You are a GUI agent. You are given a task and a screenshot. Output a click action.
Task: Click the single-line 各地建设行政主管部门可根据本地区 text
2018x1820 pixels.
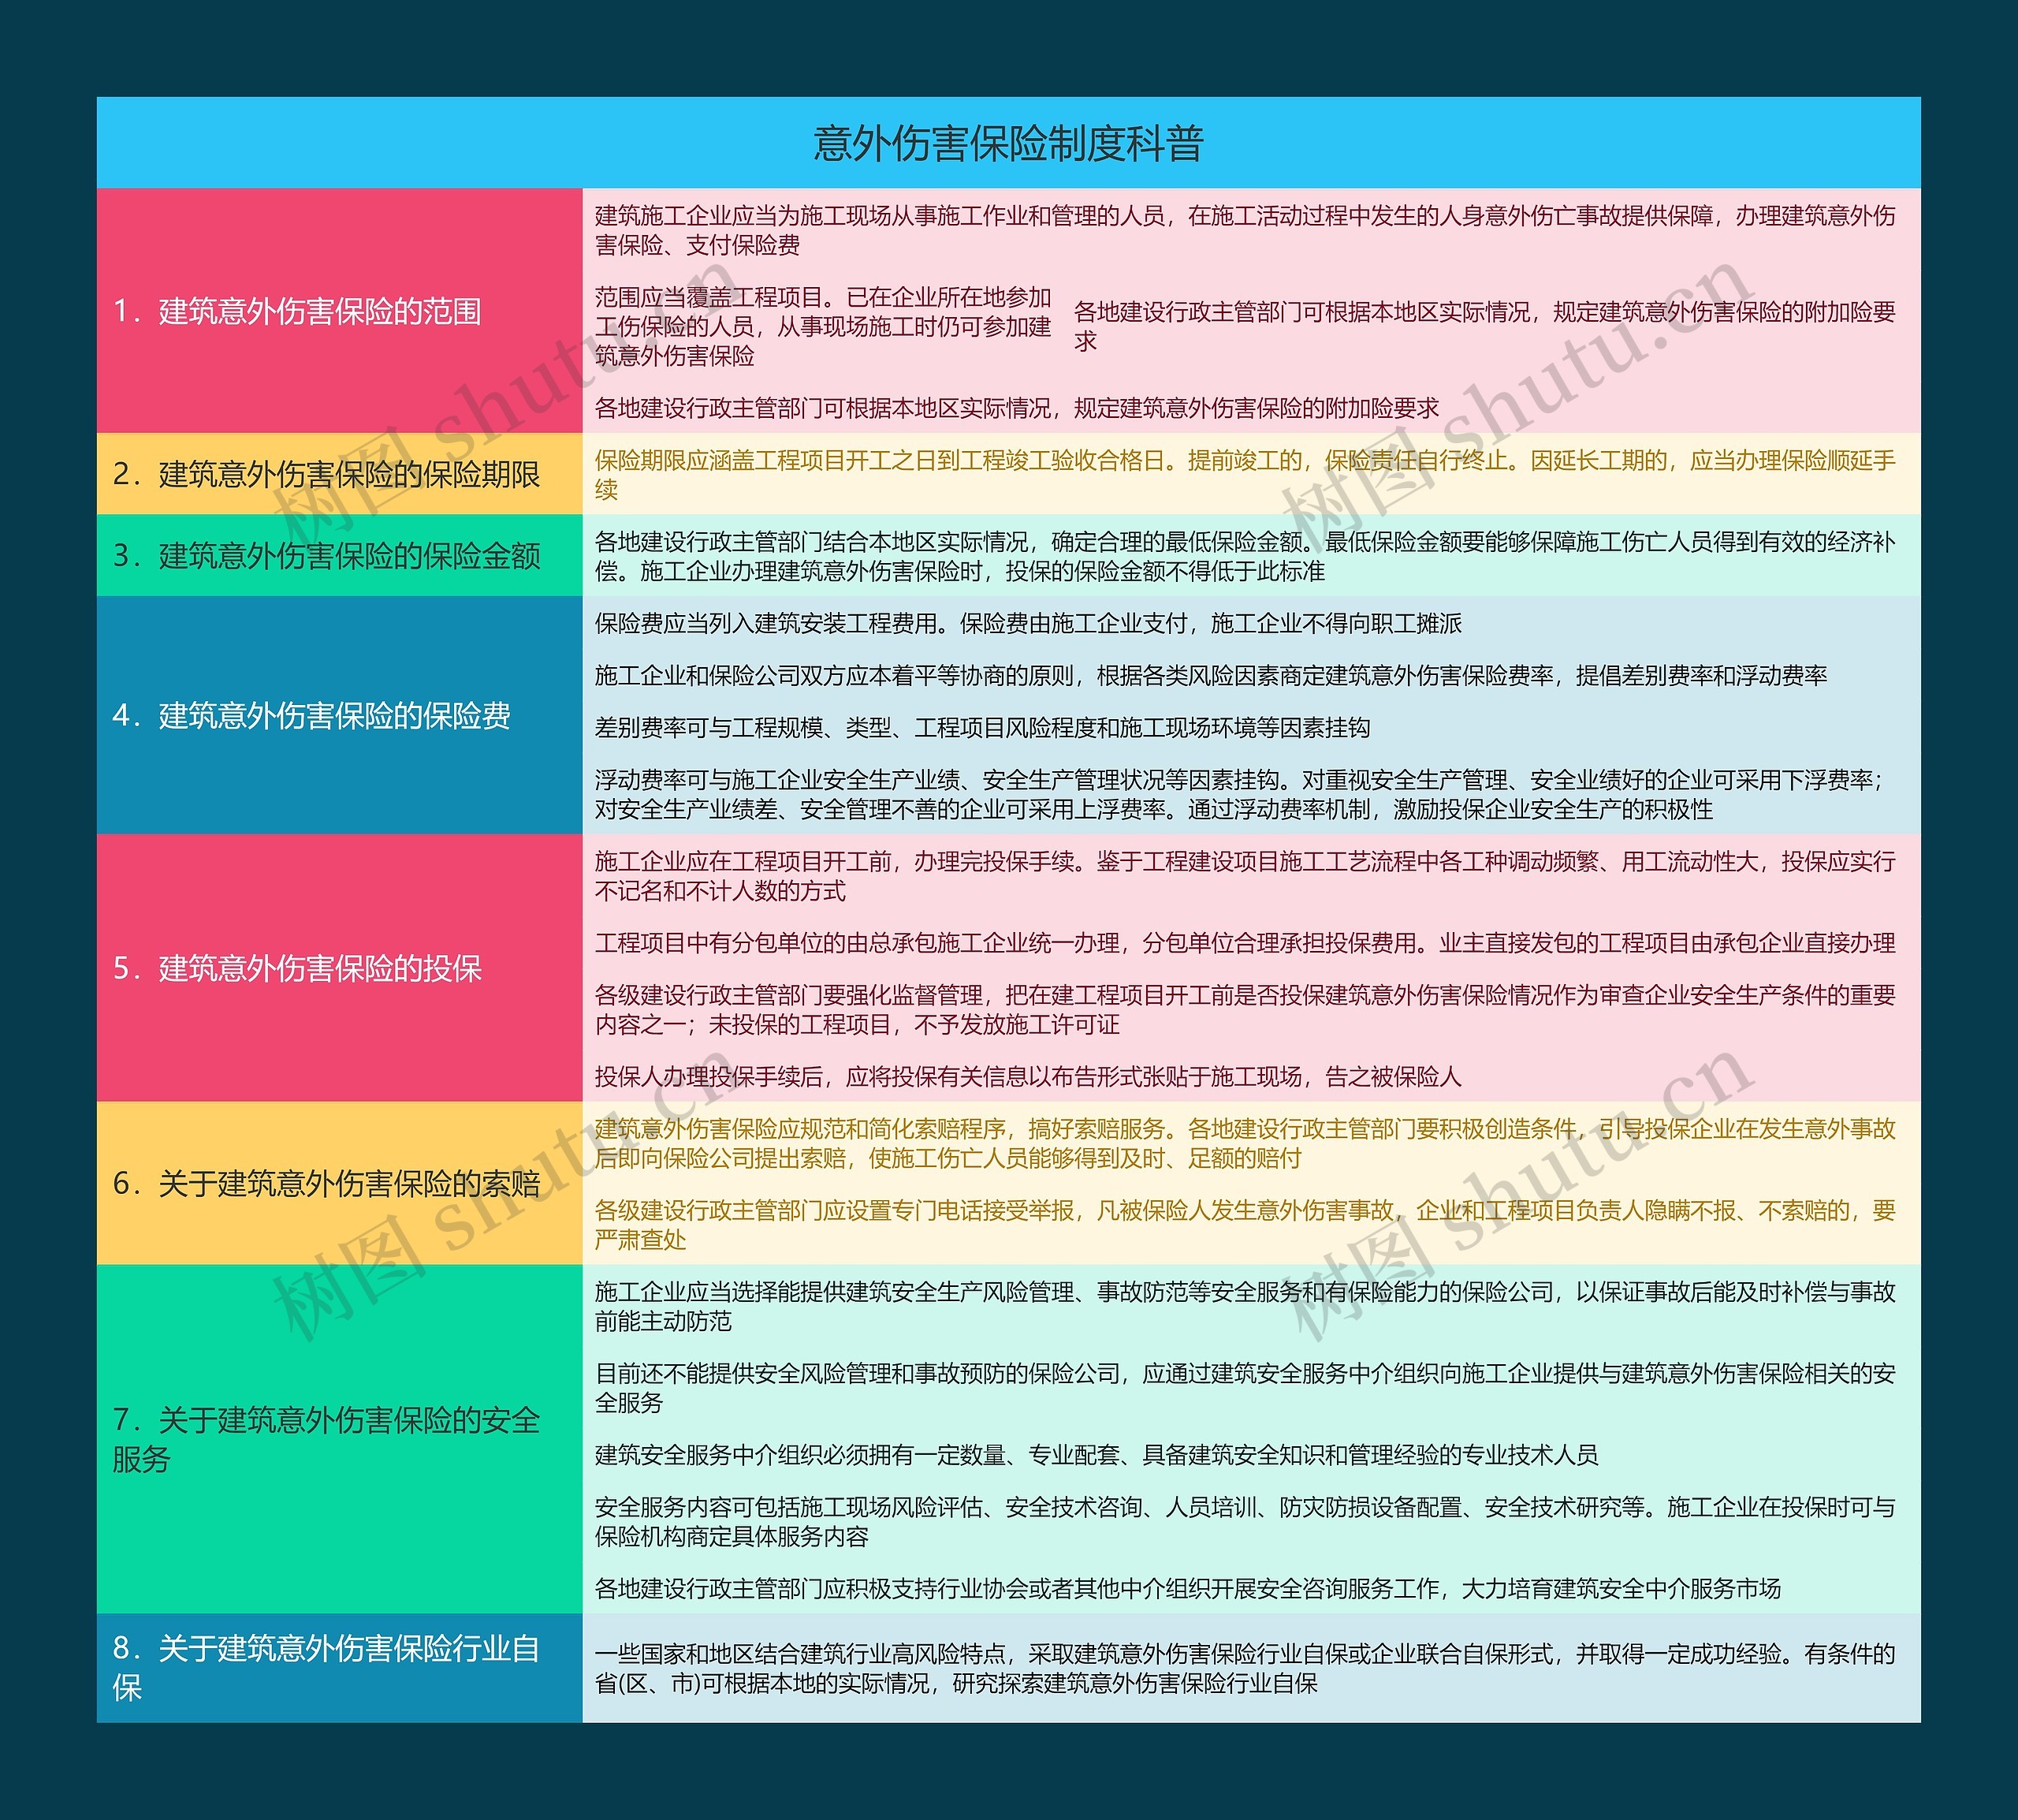coord(1015,408)
